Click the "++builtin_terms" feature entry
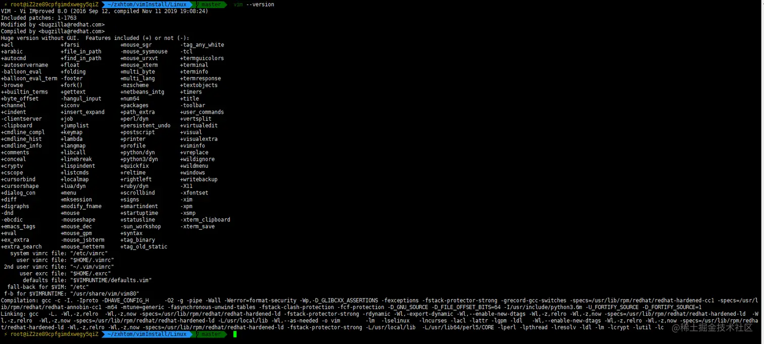764x344 pixels. [x=25, y=92]
